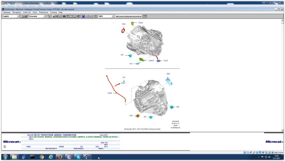This screenshot has height=161, width=285.
Task: Click the OSI toolbar button
Action: 145,16
